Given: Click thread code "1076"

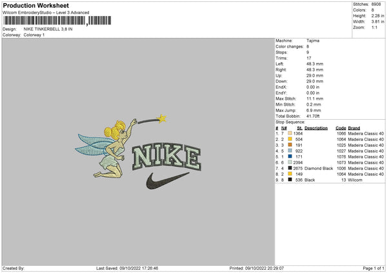Looking at the screenshot, I should click(341, 156).
